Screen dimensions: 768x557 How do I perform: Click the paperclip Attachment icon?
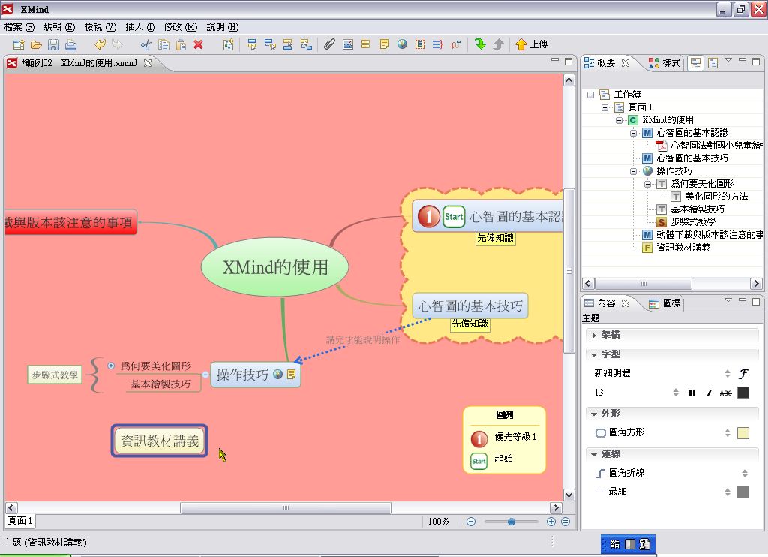pyautogui.click(x=330, y=44)
